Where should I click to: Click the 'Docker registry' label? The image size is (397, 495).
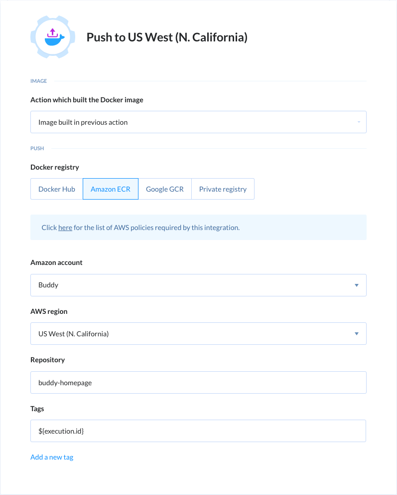[55, 167]
